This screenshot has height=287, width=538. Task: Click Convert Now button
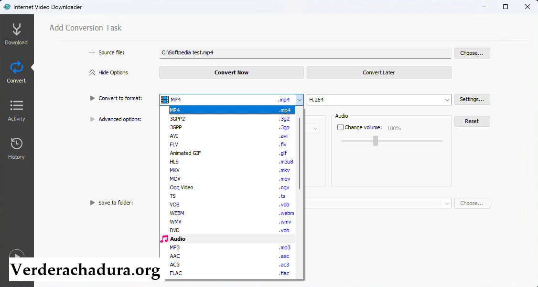(x=231, y=72)
